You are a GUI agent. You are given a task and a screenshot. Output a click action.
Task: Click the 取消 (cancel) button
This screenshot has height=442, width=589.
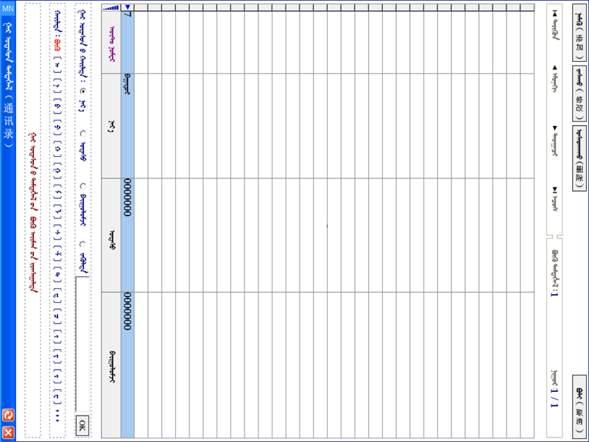point(579,407)
